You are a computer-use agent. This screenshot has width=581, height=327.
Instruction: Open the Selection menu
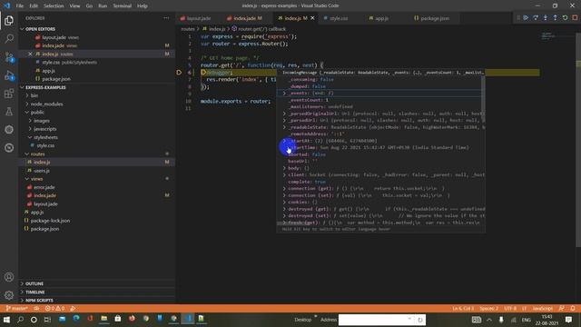pyautogui.click(x=54, y=6)
